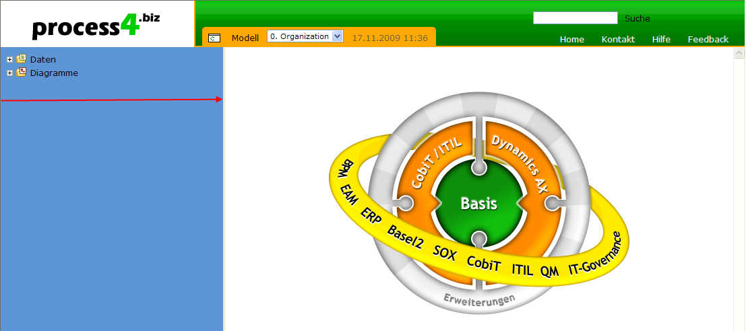Click the Diagramme folder icon
The width and height of the screenshot is (746, 331).
coord(21,73)
